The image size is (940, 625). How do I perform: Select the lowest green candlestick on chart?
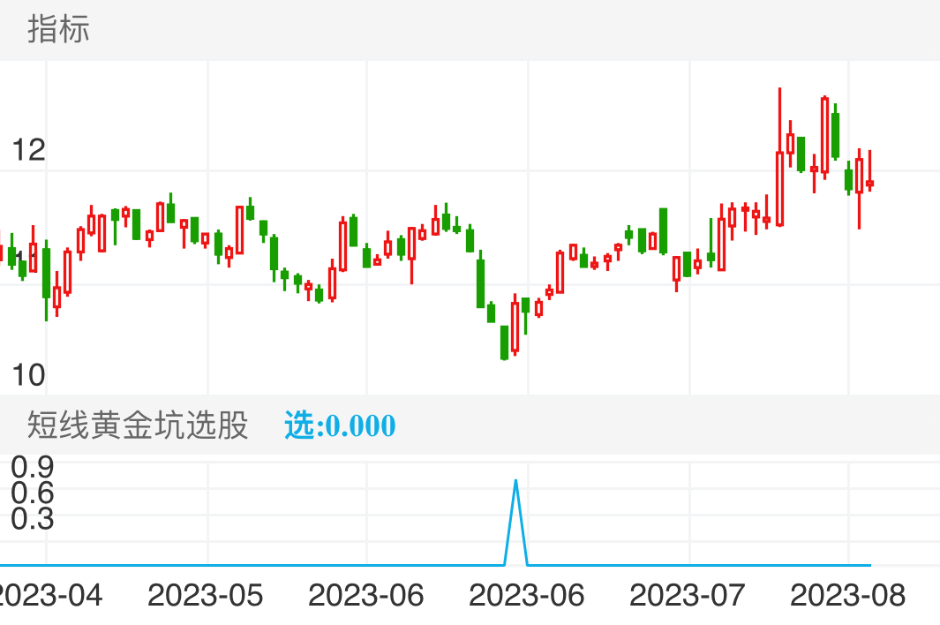click(504, 343)
